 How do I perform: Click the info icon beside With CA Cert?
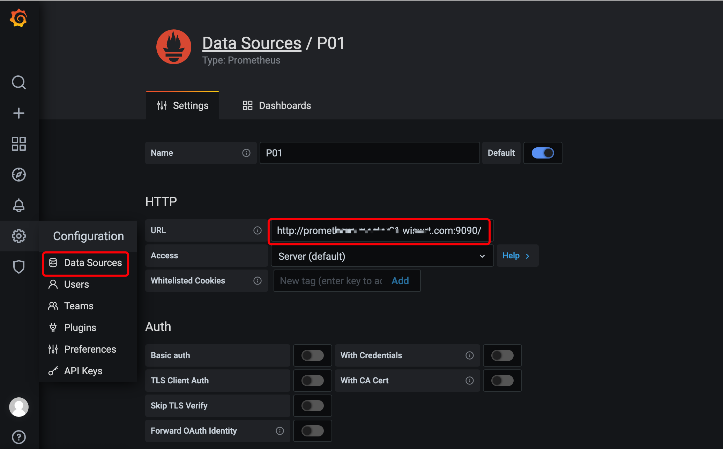[x=470, y=381]
